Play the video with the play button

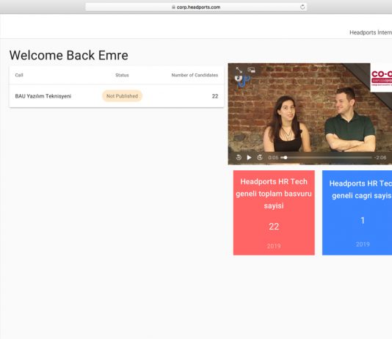point(249,157)
